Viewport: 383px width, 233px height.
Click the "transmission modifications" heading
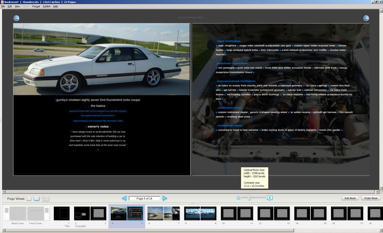[x=232, y=63]
